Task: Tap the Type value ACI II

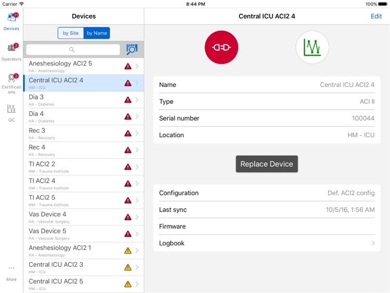Action: (367, 101)
